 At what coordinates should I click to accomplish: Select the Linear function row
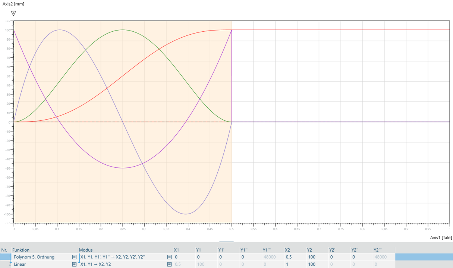pyautogui.click(x=20, y=264)
